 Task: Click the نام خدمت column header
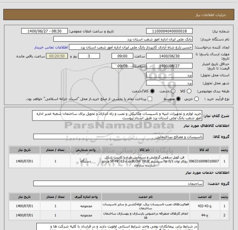[x=145, y=197]
